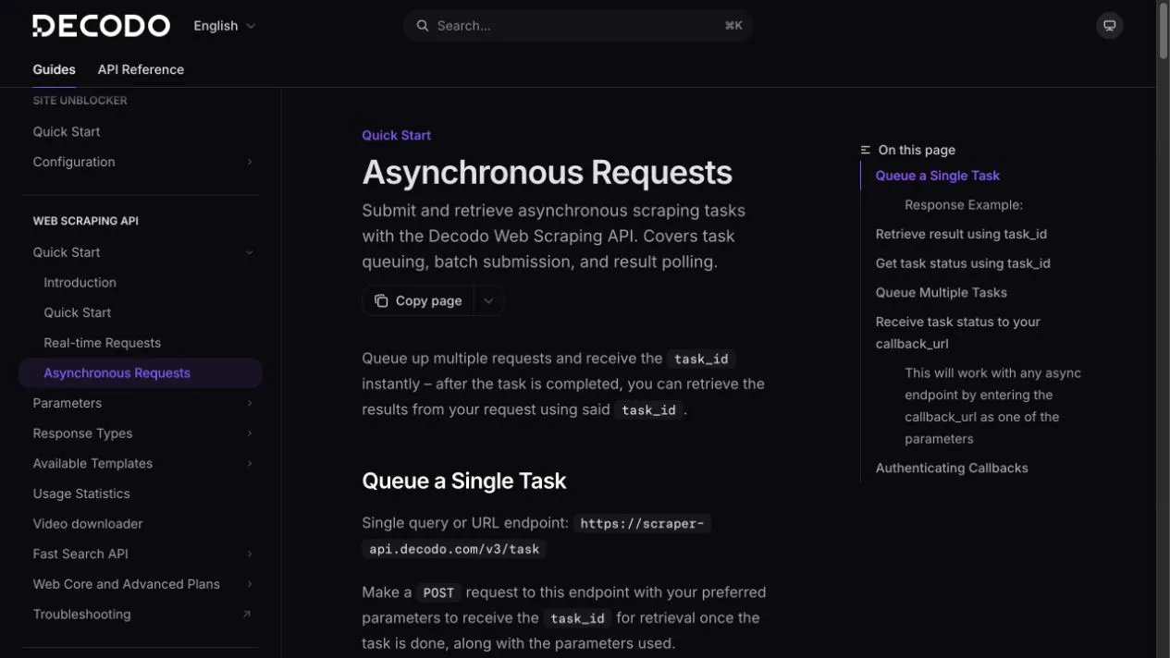Click the Asynchronous Requests page title

click(x=547, y=173)
